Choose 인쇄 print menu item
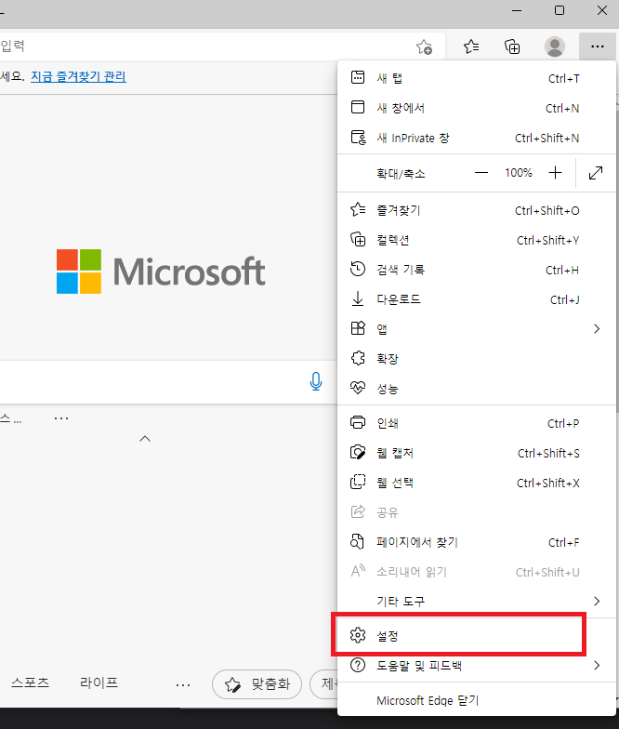Screen dimensions: 619x729 (x=476, y=423)
